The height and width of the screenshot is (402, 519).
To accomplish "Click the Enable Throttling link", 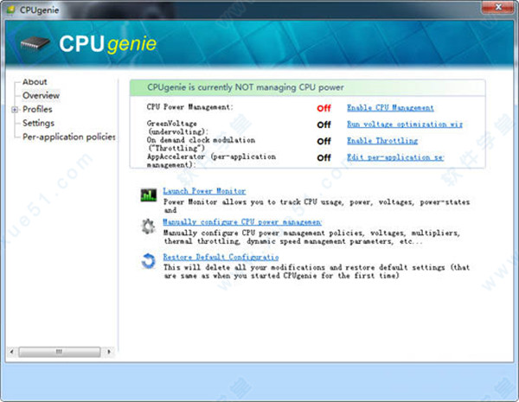I will tap(382, 141).
